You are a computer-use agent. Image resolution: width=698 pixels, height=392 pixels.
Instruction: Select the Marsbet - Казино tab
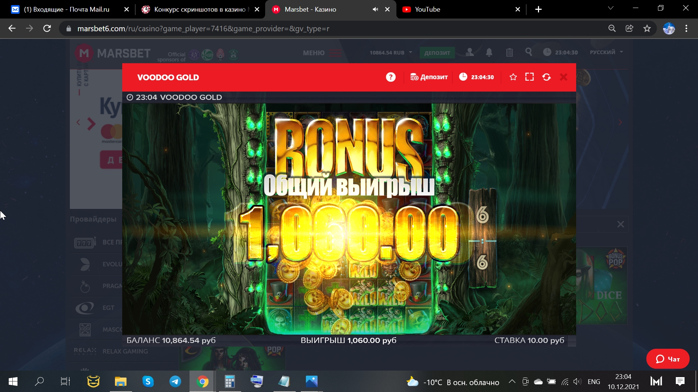[x=310, y=9]
